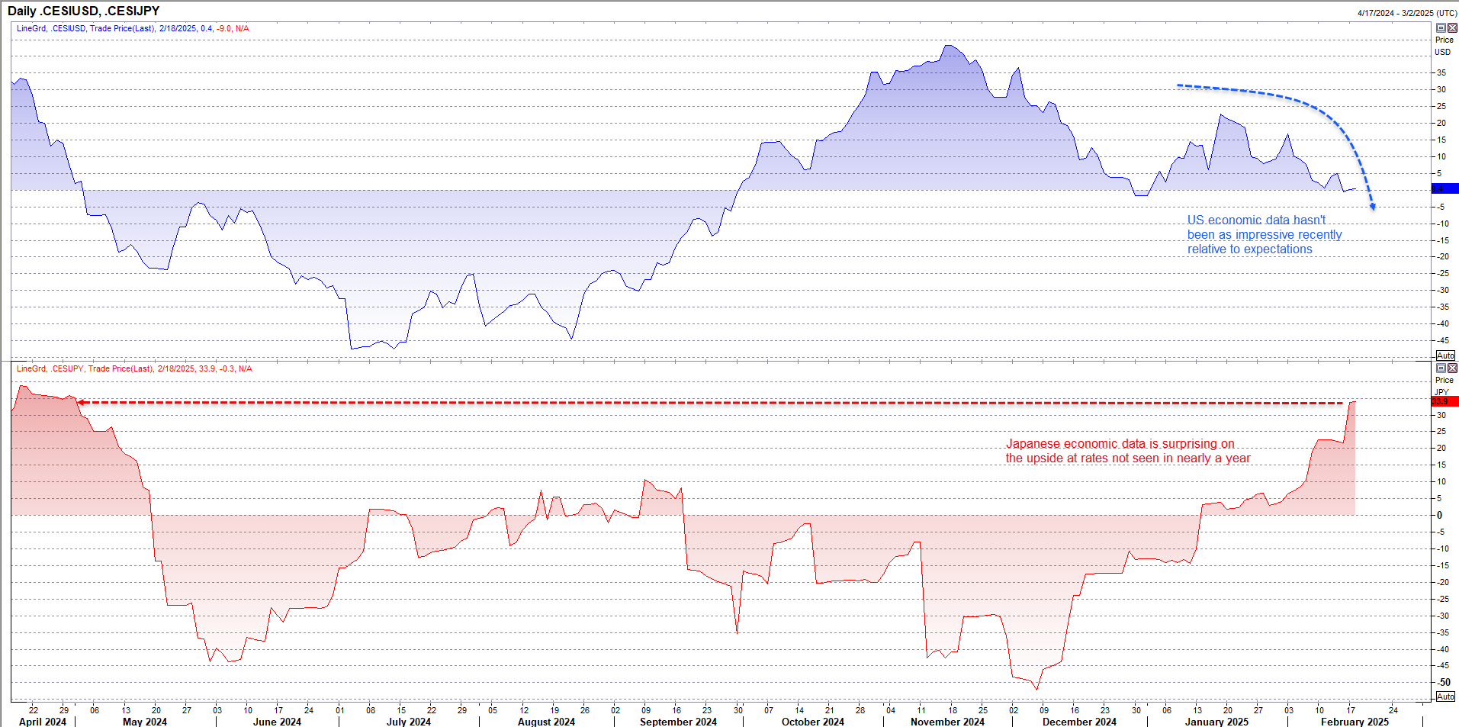Toggle Auto scaling on JPY price axis
Image resolution: width=1459 pixels, height=727 pixels.
(x=1445, y=696)
